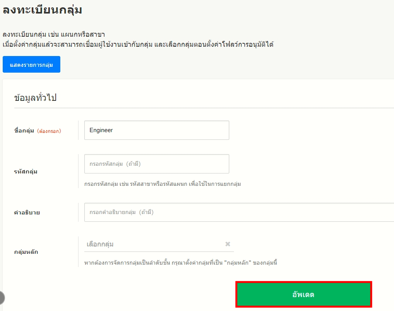The height and width of the screenshot is (311, 394).
Task: Select the คำอธิบาย description input field
Action: pyautogui.click(x=238, y=212)
